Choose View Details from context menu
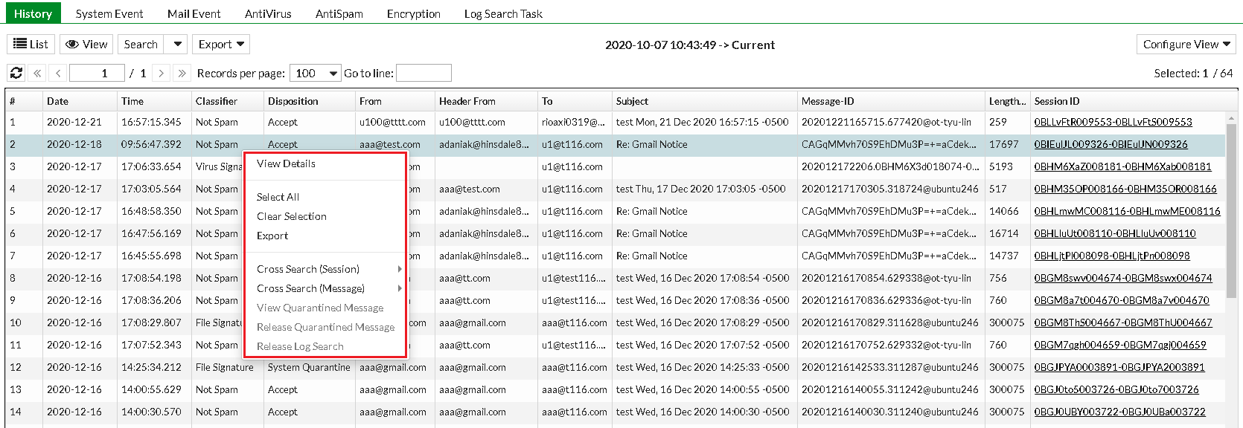Image resolution: width=1243 pixels, height=428 pixels. 286,163
